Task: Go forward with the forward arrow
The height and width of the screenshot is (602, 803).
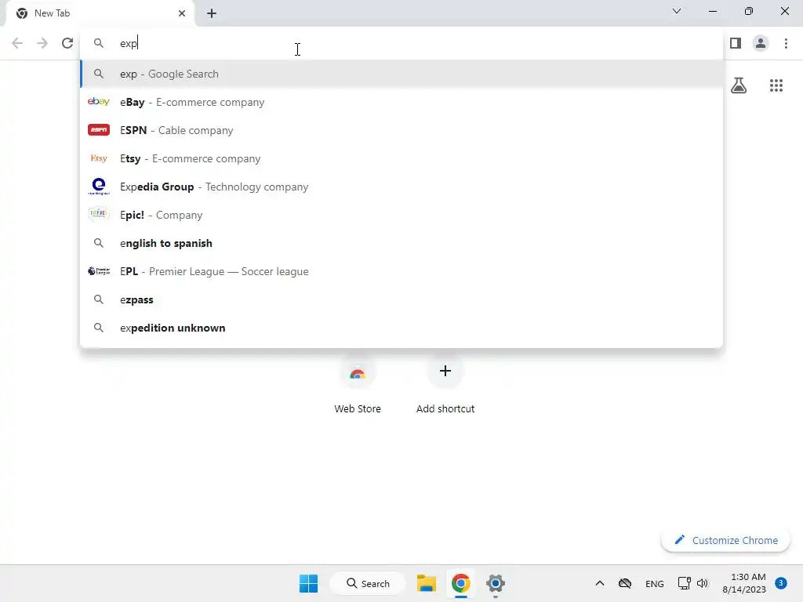Action: 42,43
